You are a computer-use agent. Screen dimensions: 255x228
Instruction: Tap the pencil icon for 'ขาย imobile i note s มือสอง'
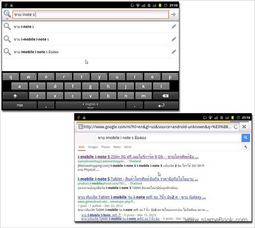coord(174,52)
